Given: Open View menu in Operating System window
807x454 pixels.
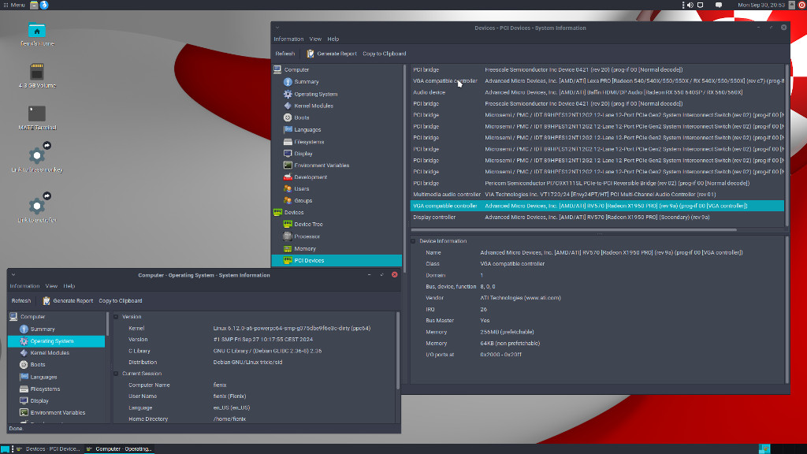Looking at the screenshot, I should tap(51, 286).
